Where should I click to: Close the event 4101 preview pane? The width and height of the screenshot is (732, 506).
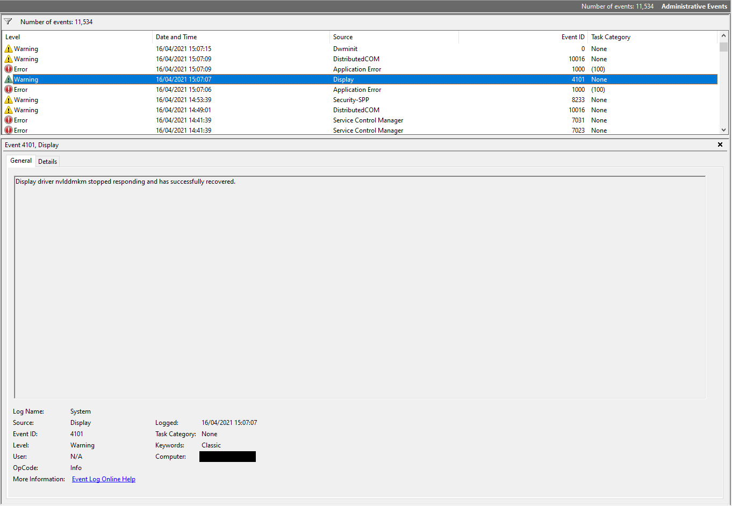(x=720, y=144)
